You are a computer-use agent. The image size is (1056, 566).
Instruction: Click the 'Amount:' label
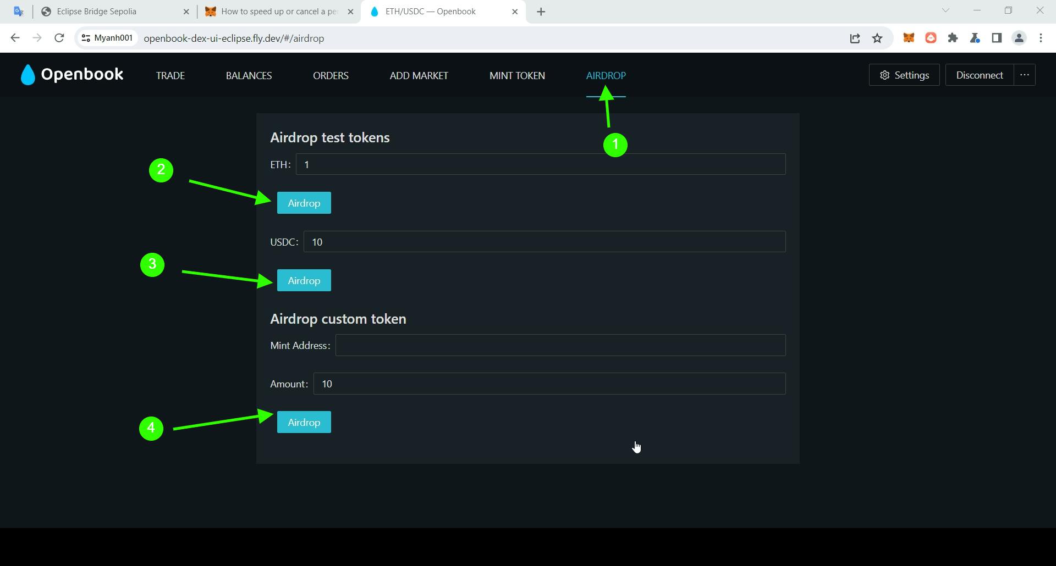[289, 384]
